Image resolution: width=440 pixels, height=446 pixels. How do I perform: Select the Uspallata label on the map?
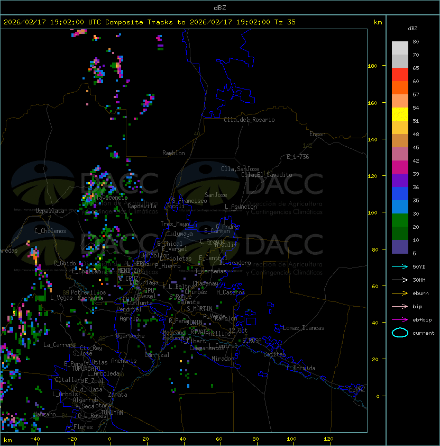(50, 211)
